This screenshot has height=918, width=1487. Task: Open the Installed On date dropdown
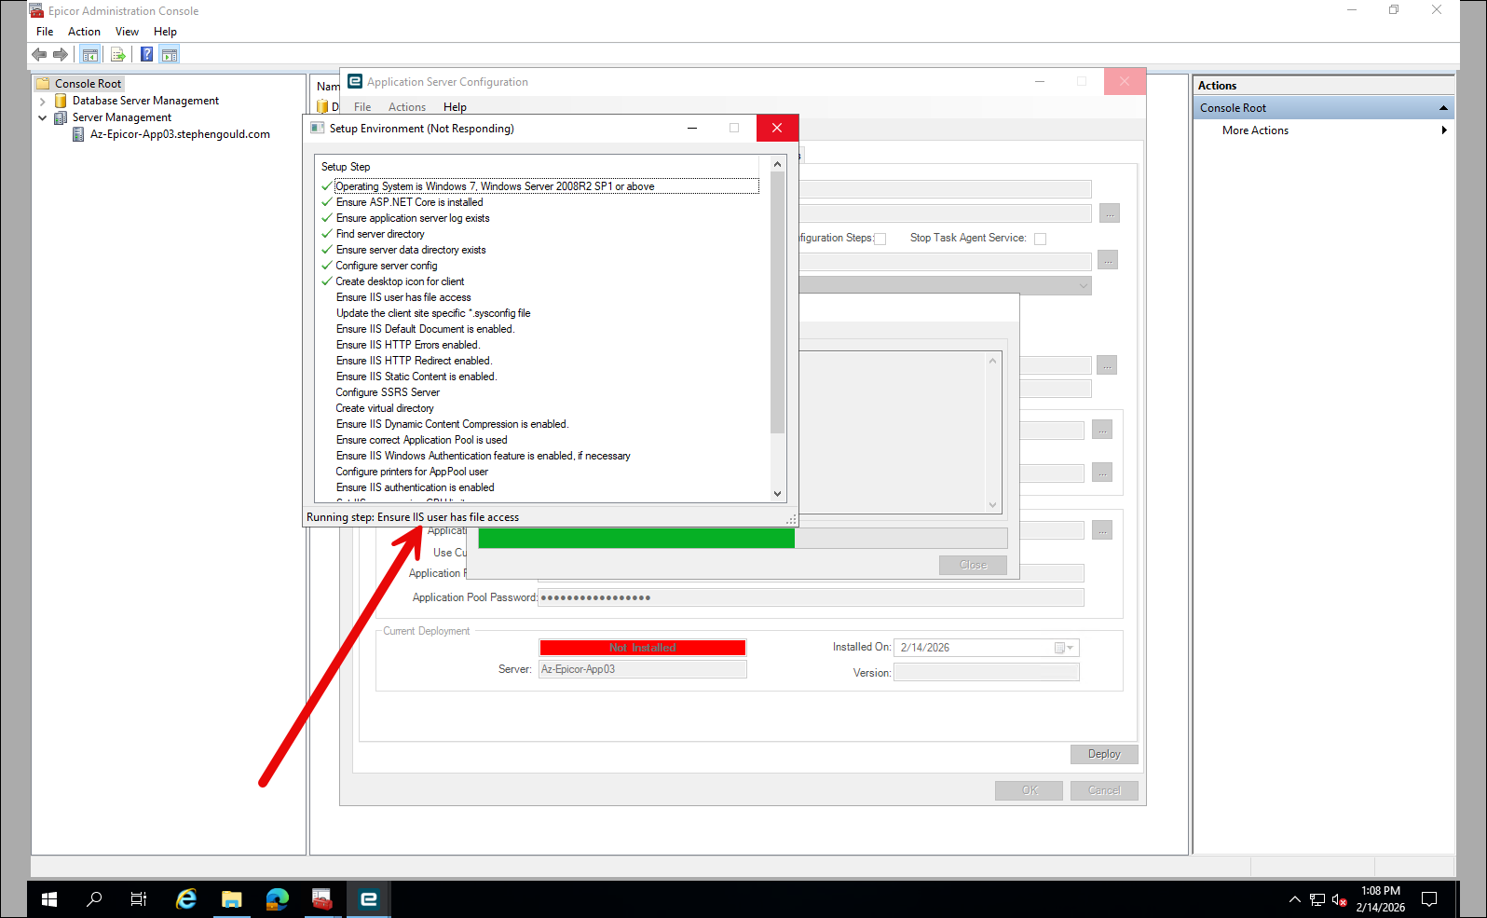tap(1071, 648)
